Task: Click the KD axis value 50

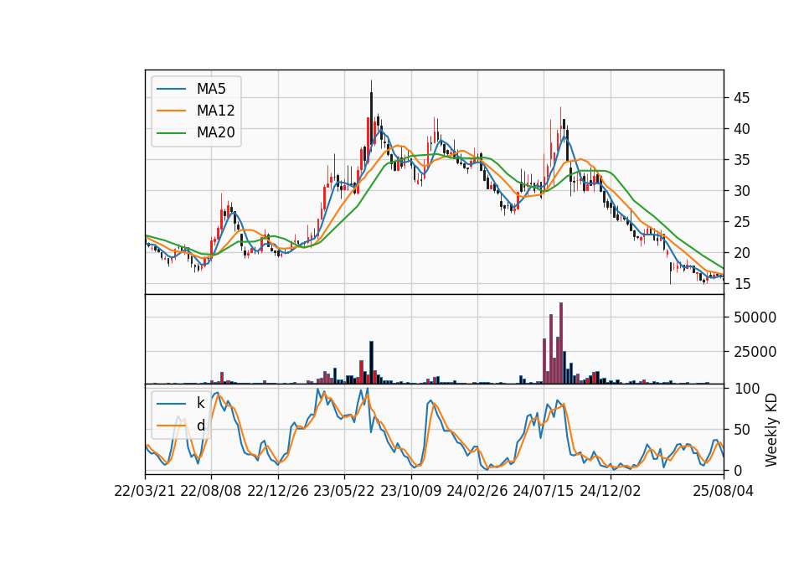Action: [742, 430]
